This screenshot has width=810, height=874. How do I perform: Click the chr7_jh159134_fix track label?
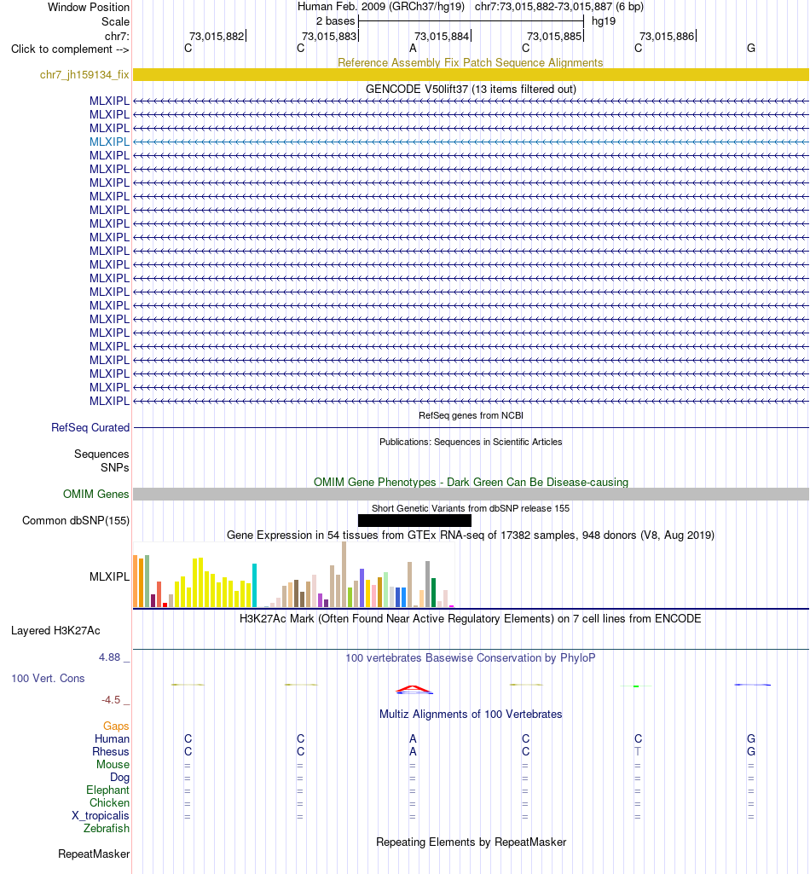click(x=84, y=75)
